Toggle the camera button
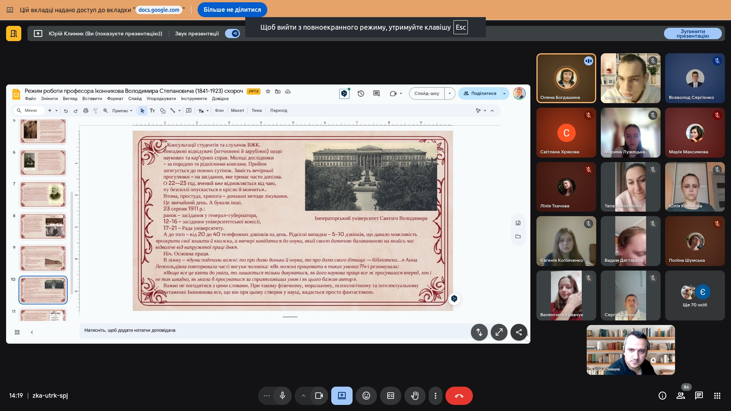The image size is (731, 411). 319,396
